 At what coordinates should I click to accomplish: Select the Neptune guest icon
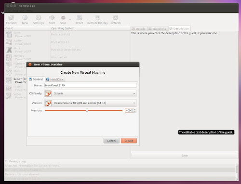tap(9, 65)
